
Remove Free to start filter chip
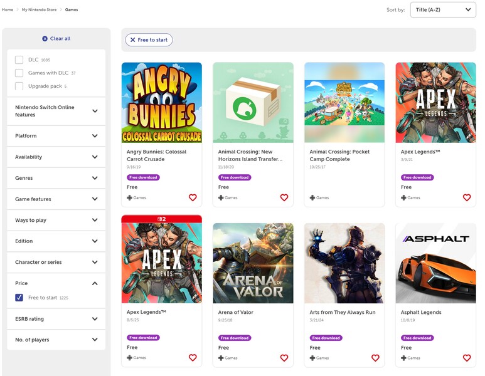point(133,40)
